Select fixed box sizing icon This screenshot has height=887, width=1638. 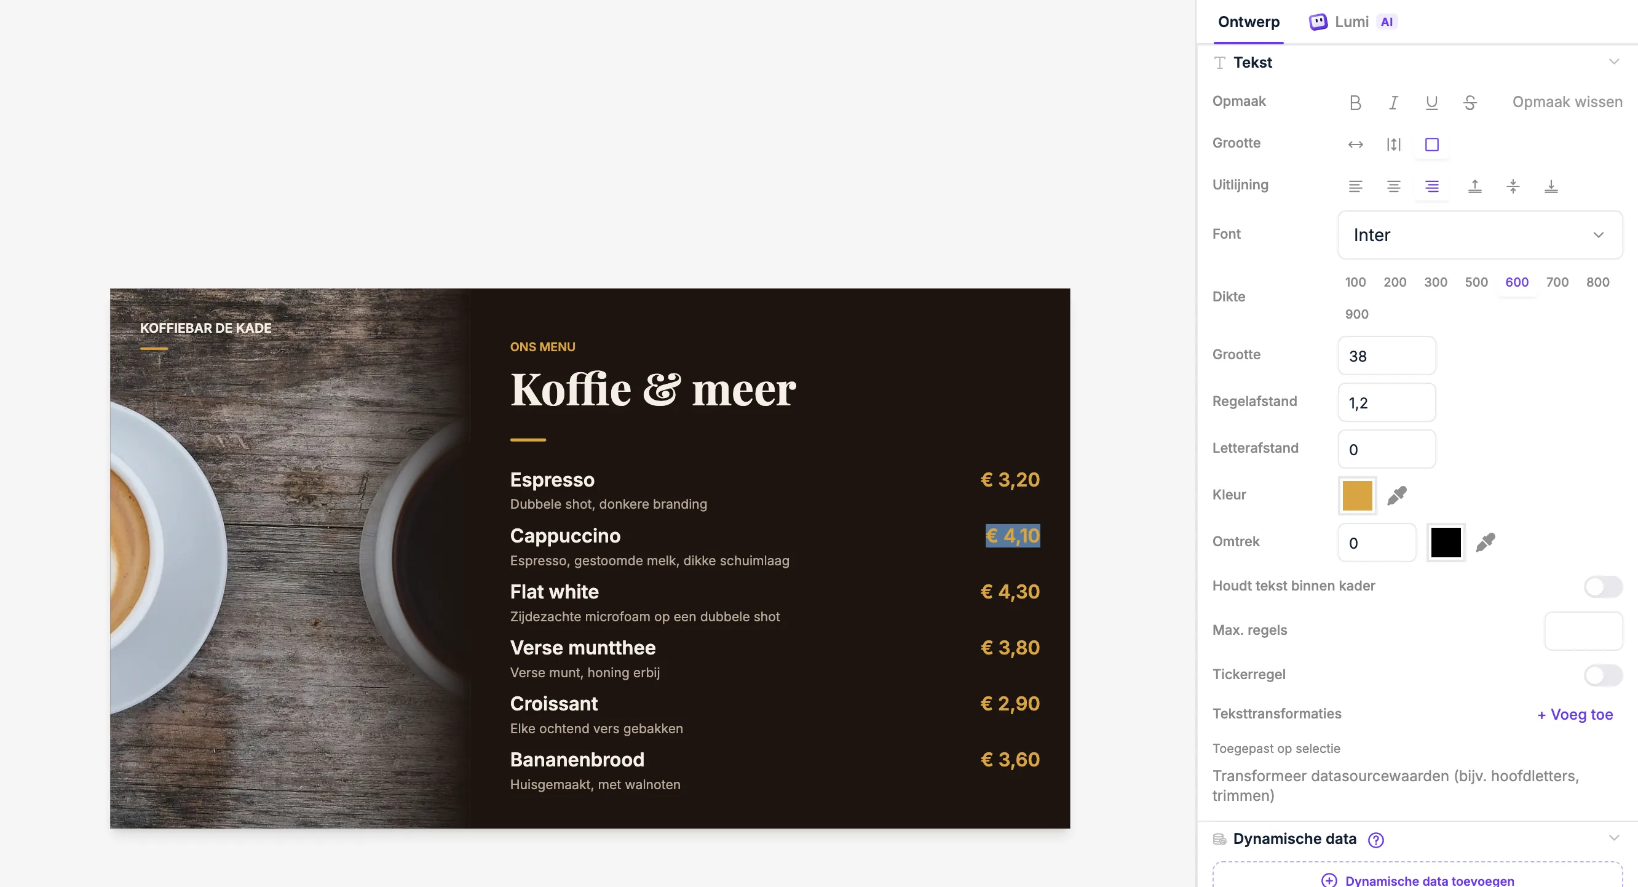click(1431, 145)
